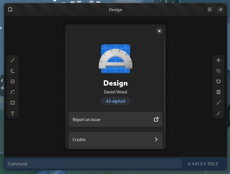Click the Delete trash icon
230x174 pixels.
(x=219, y=92)
